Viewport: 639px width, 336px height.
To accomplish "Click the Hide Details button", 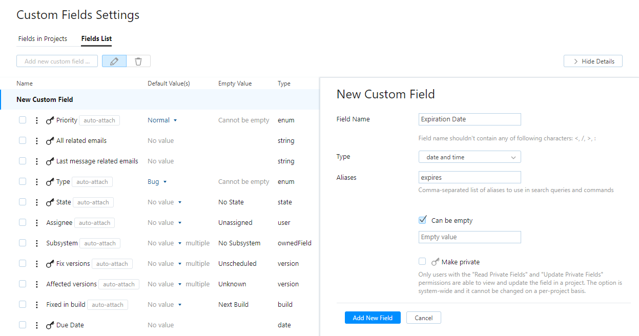I will point(593,61).
